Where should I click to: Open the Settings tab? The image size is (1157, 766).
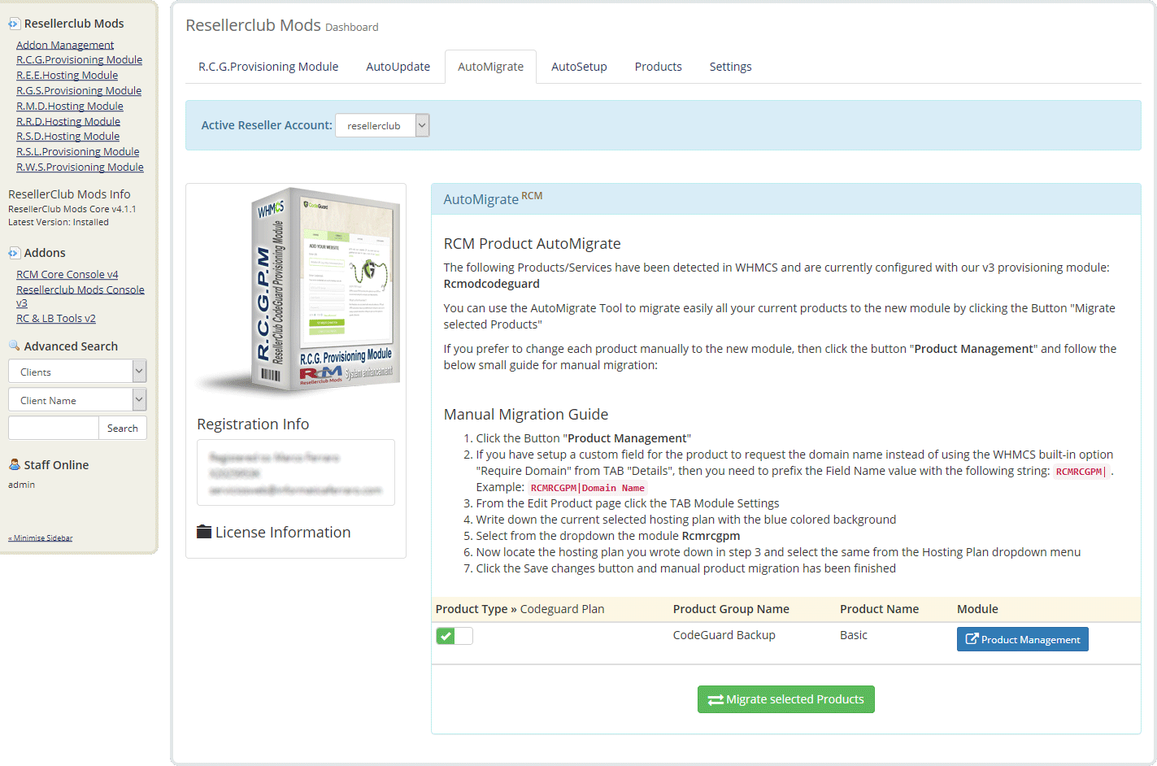(x=730, y=67)
